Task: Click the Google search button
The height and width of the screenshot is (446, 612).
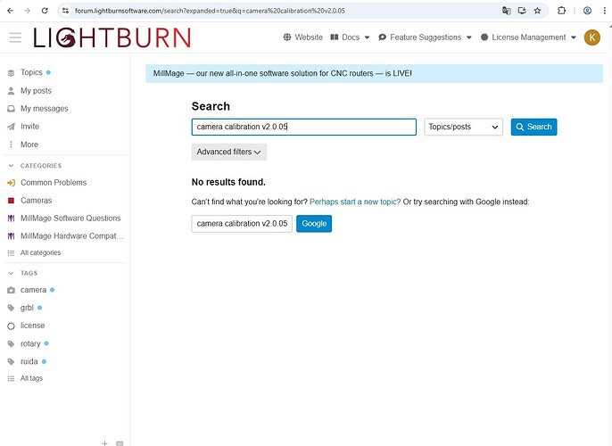Action: 314,224
